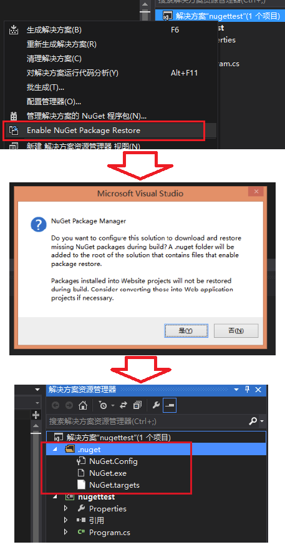Screen dimensions: 285x547
Task: Select the .nuget folder
Action: [89, 450]
